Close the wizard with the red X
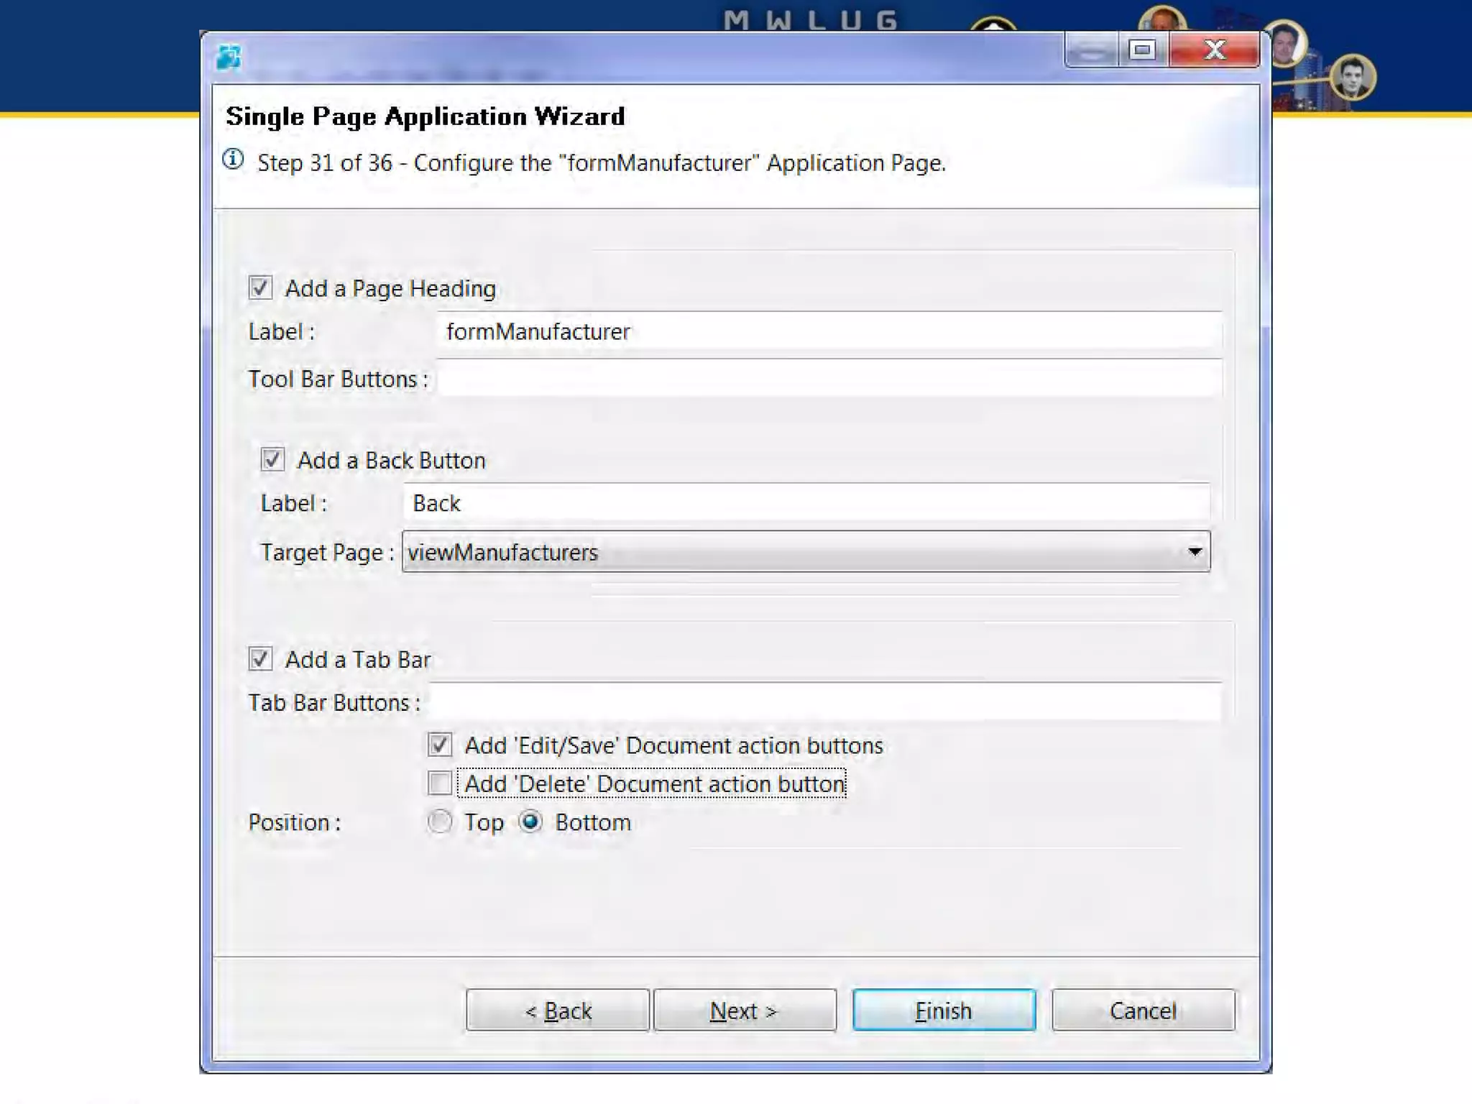The width and height of the screenshot is (1472, 1104). click(x=1214, y=50)
